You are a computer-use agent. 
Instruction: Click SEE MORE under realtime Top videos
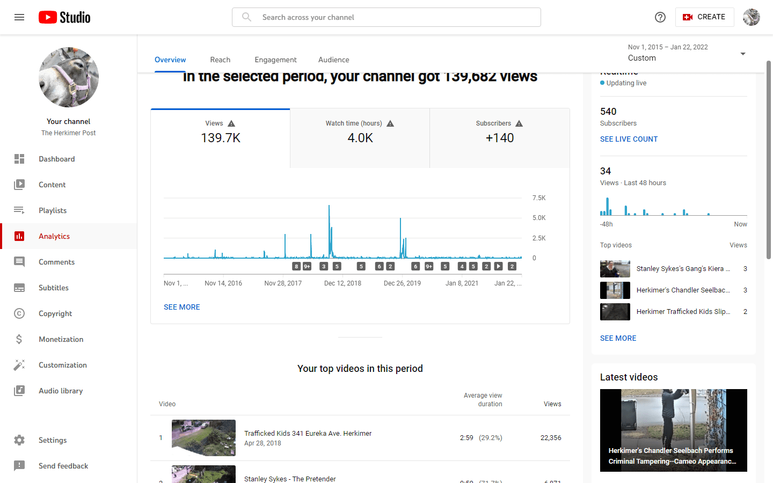(618, 338)
